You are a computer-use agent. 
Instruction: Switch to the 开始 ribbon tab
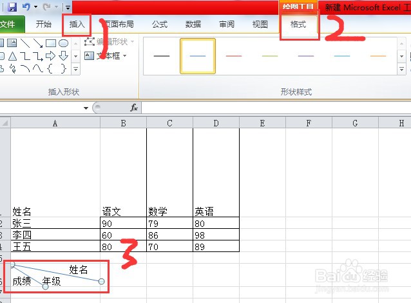point(44,24)
